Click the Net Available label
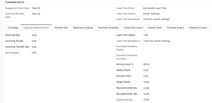This screenshot has width=212, height=103. (12, 53)
